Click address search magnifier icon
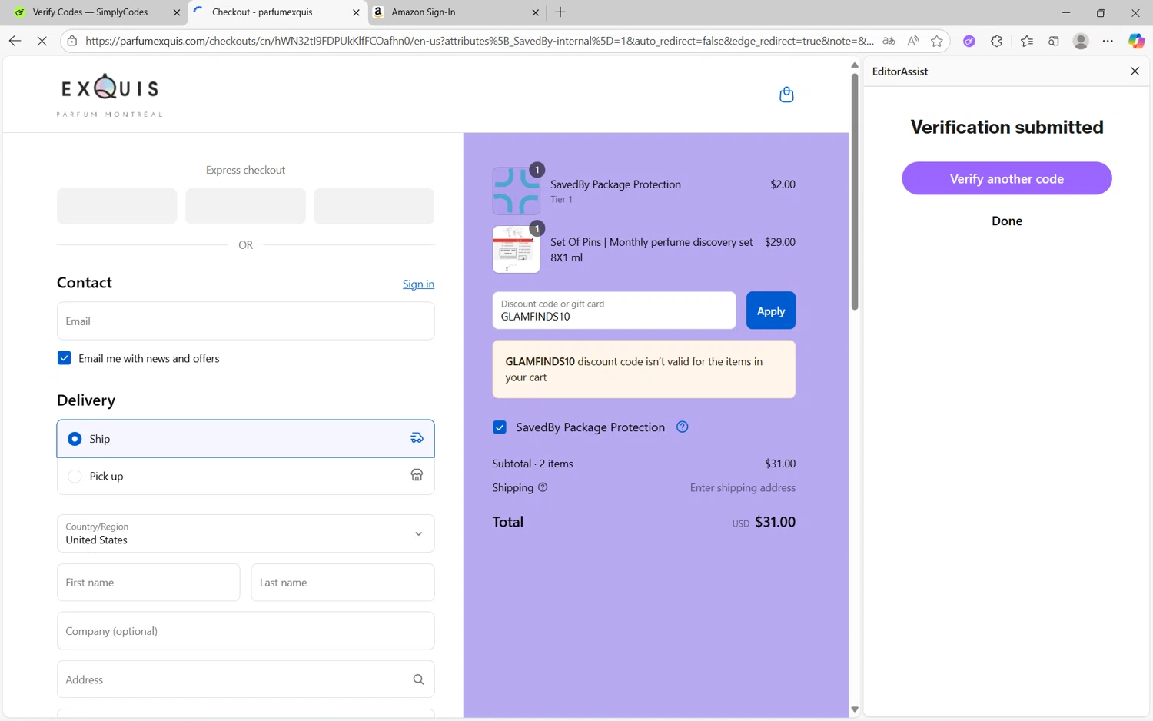 [x=418, y=679]
